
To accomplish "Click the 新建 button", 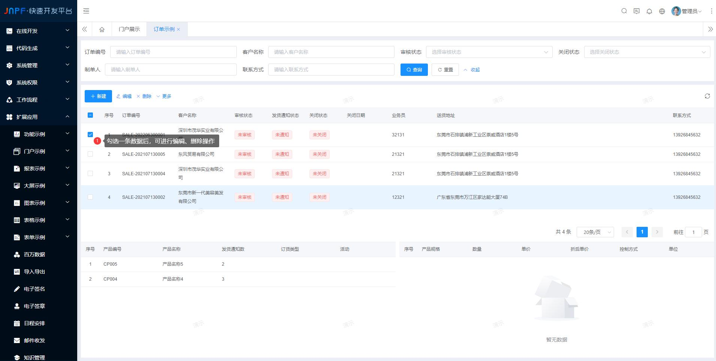I will (x=98, y=96).
